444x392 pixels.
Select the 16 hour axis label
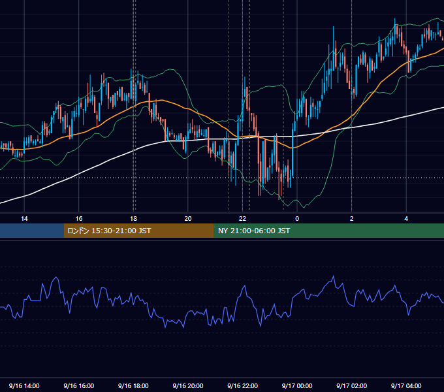(x=79, y=218)
